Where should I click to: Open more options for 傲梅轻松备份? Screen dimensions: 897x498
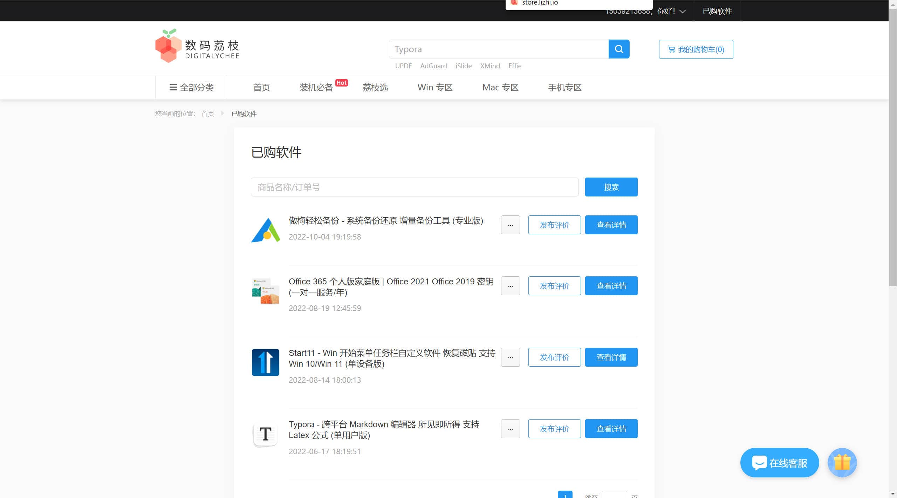pyautogui.click(x=510, y=225)
